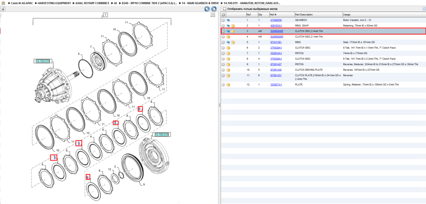Image resolution: width=426 pixels, height=204 pixels.
Task: Click the add-all circle icon in table header
Action: pos(223,14)
